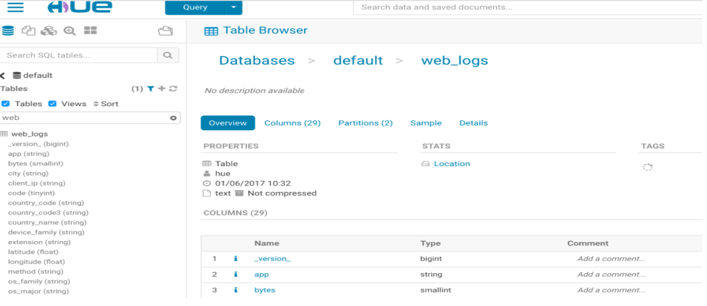Toggle the Views checkbox filter
Image resolution: width=707 pixels, height=306 pixels.
(53, 104)
